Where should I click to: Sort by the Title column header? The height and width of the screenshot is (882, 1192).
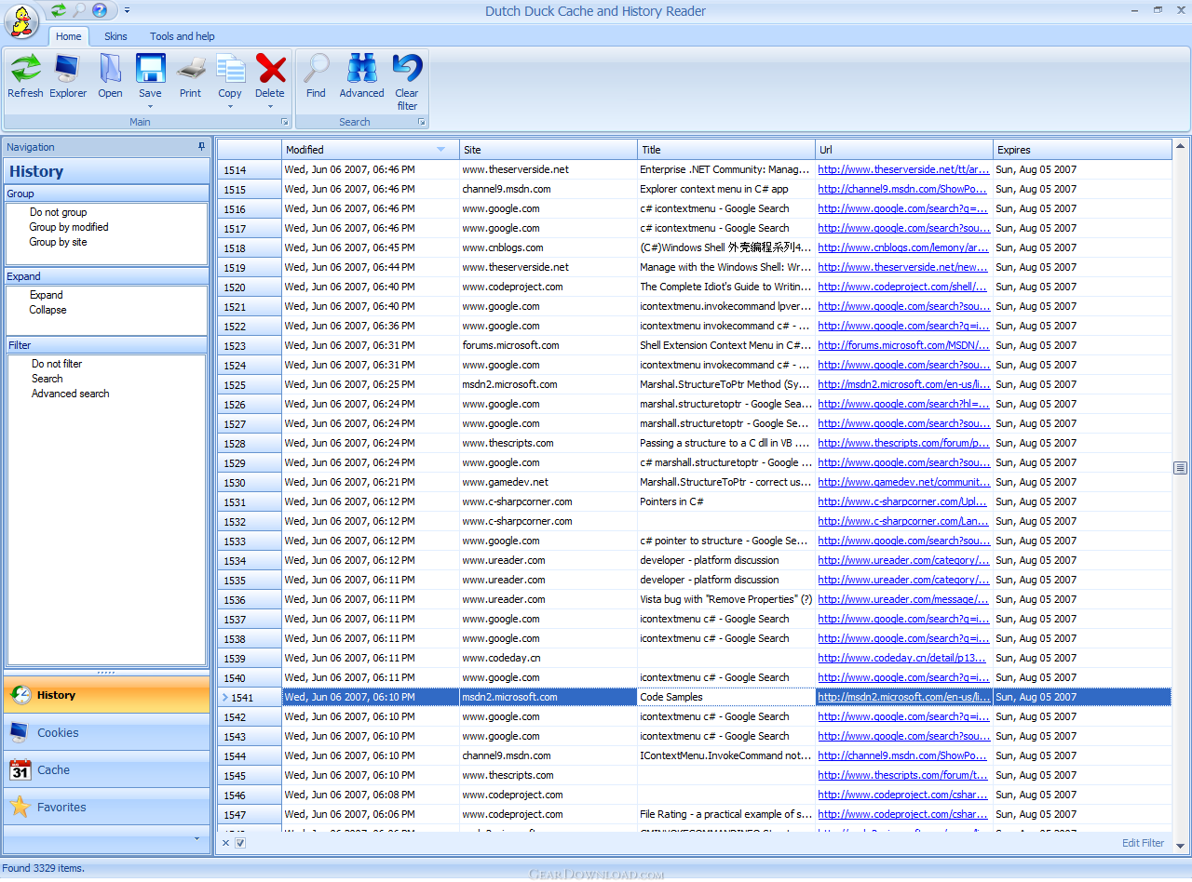tap(726, 150)
